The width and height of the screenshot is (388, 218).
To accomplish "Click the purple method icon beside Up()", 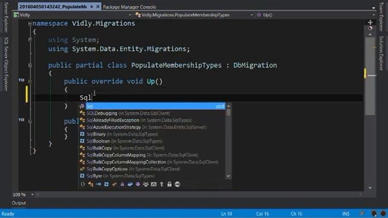I will (259, 15).
